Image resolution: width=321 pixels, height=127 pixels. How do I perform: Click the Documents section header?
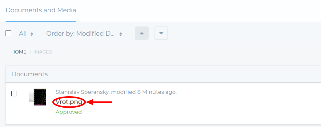30,74
